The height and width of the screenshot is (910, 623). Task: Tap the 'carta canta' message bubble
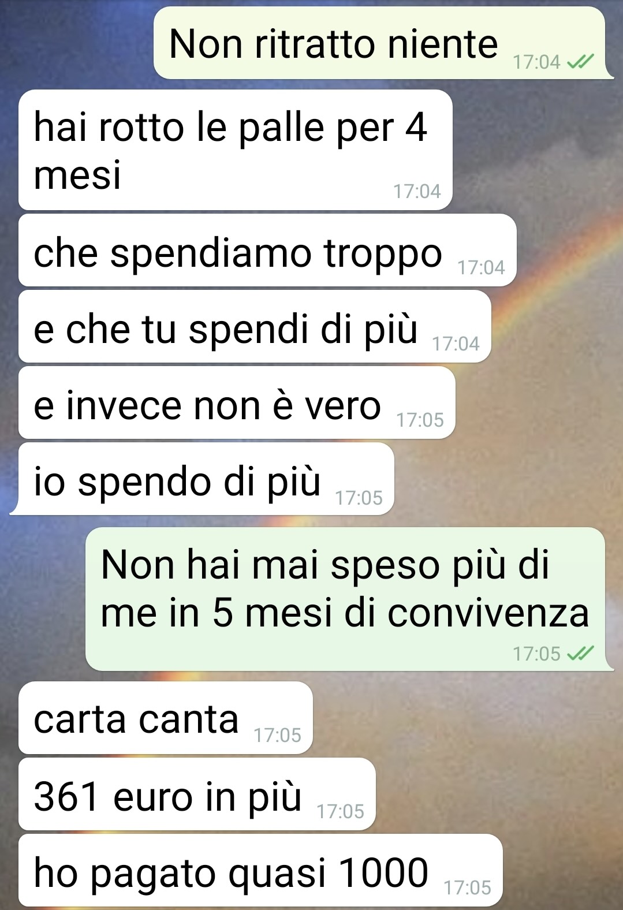pos(166,718)
